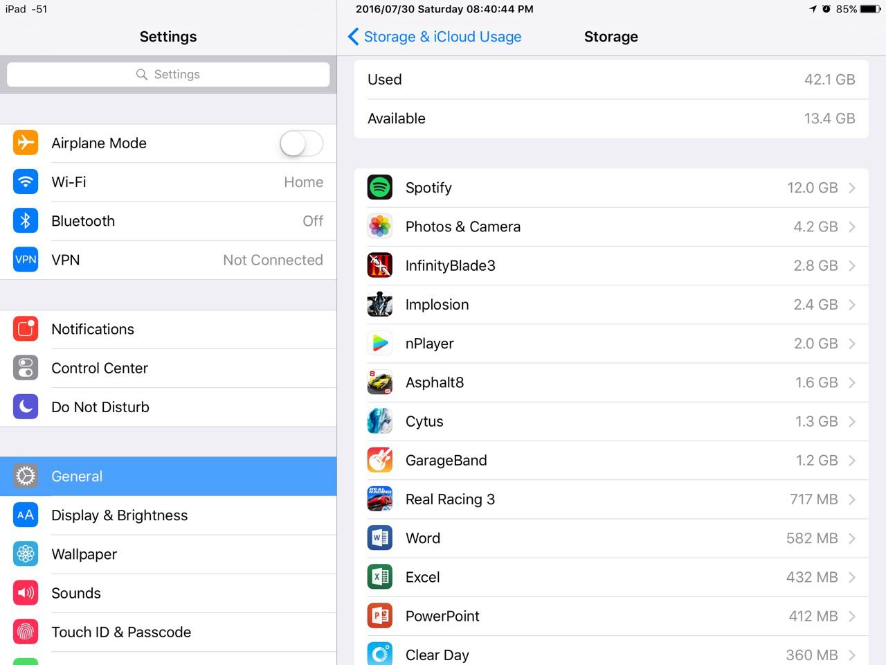Image resolution: width=886 pixels, height=665 pixels.
Task: Tap the nPlayer app icon
Action: click(380, 343)
